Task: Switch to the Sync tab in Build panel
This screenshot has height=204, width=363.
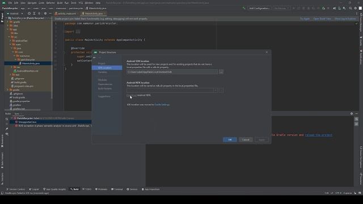Action: (16, 114)
